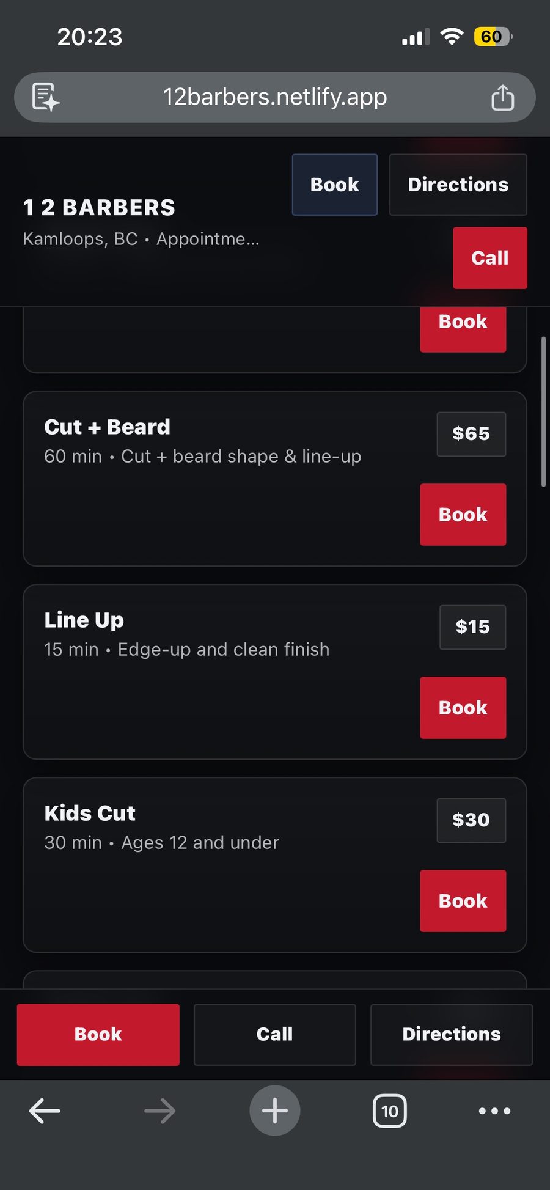
Task: Select Directions in the bottom action bar
Action: click(x=451, y=1034)
